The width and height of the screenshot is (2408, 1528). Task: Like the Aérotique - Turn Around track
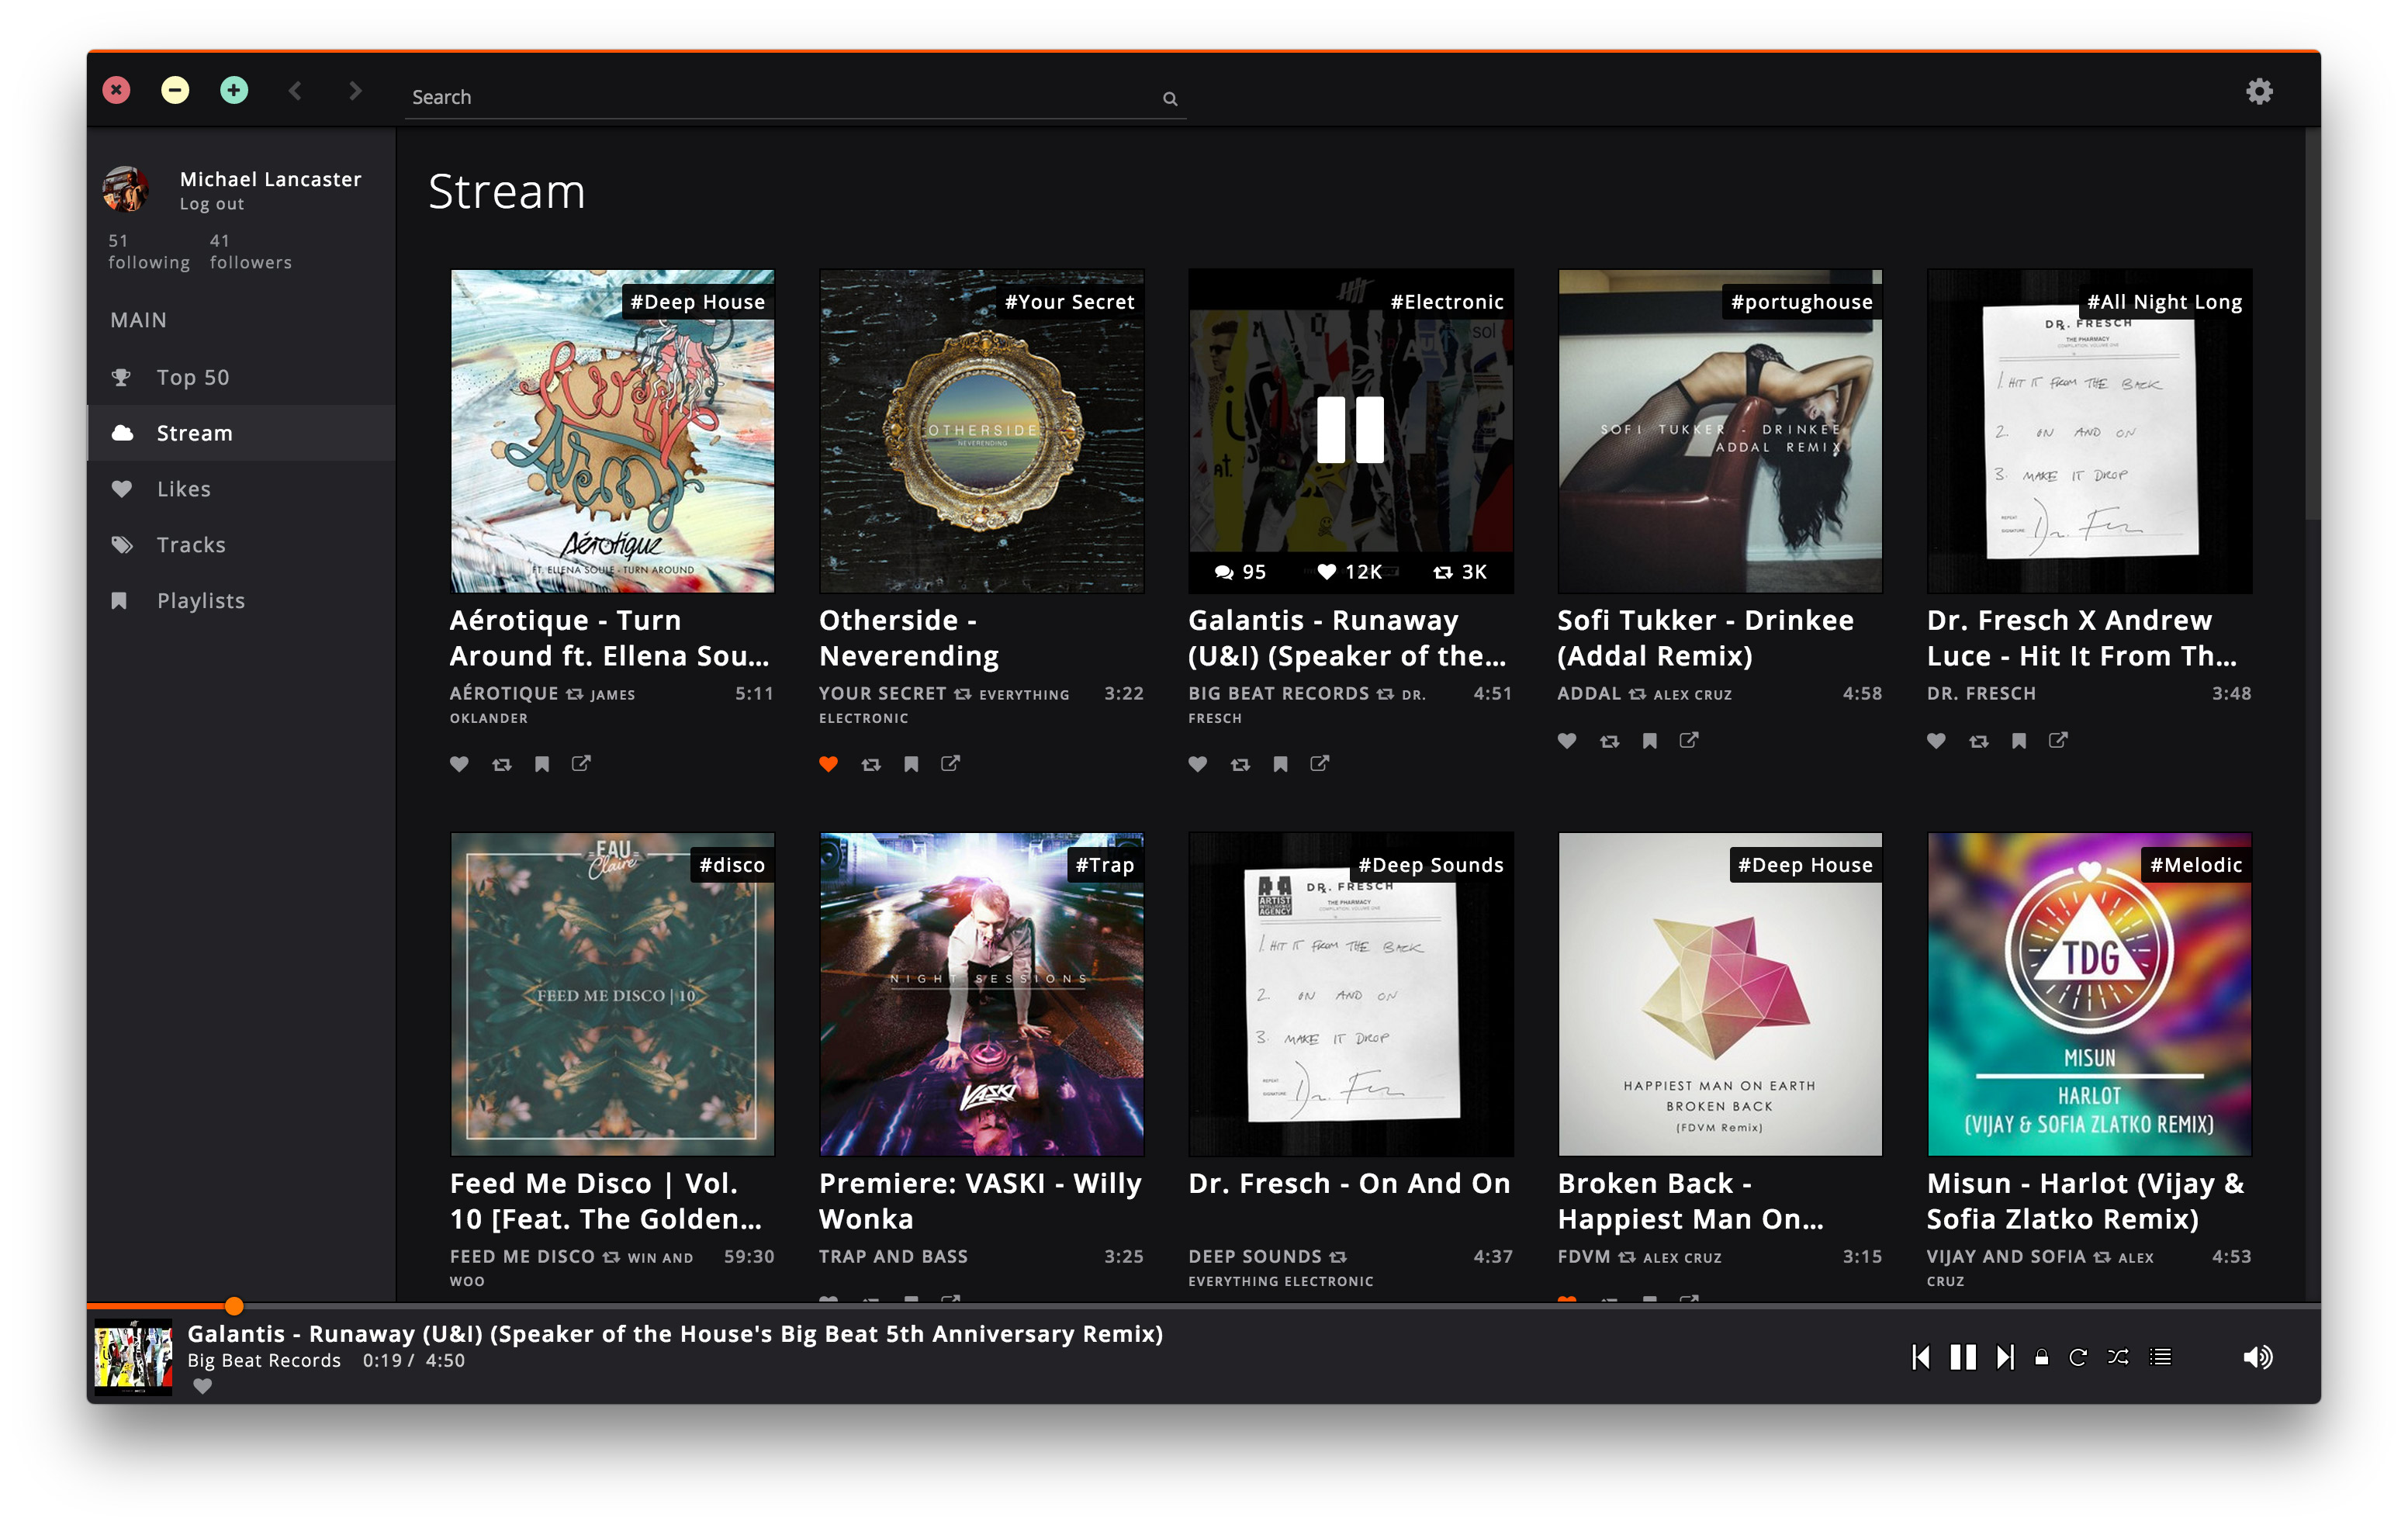pos(459,764)
